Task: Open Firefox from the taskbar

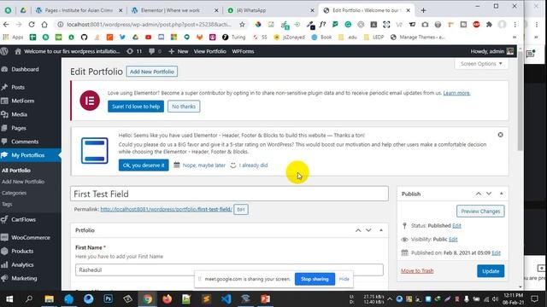Action: [x=167, y=299]
